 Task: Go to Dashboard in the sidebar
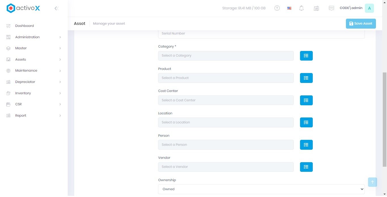(x=25, y=26)
